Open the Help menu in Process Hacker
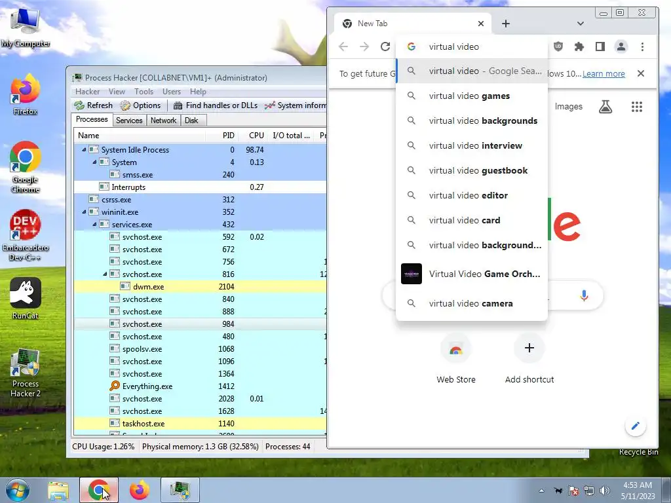The height and width of the screenshot is (503, 671). pyautogui.click(x=198, y=92)
